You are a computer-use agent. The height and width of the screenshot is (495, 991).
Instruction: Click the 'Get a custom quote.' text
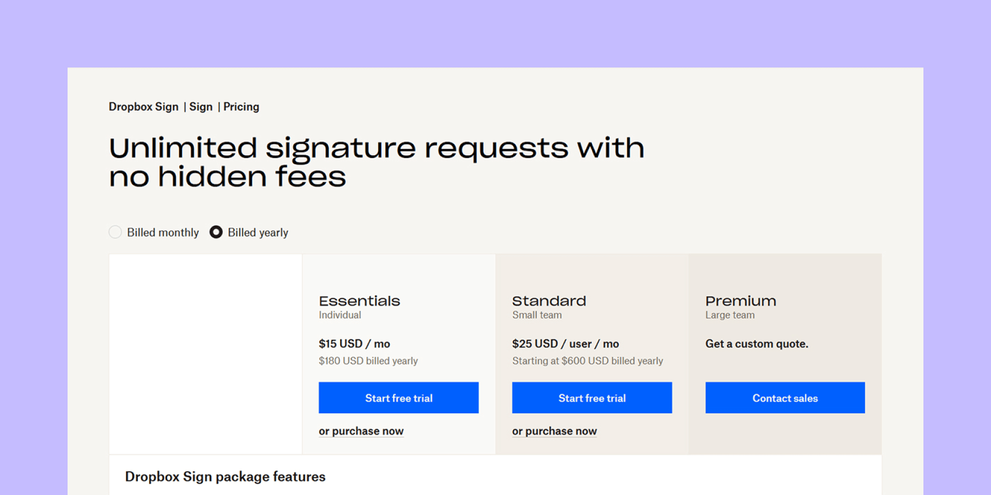(x=757, y=344)
